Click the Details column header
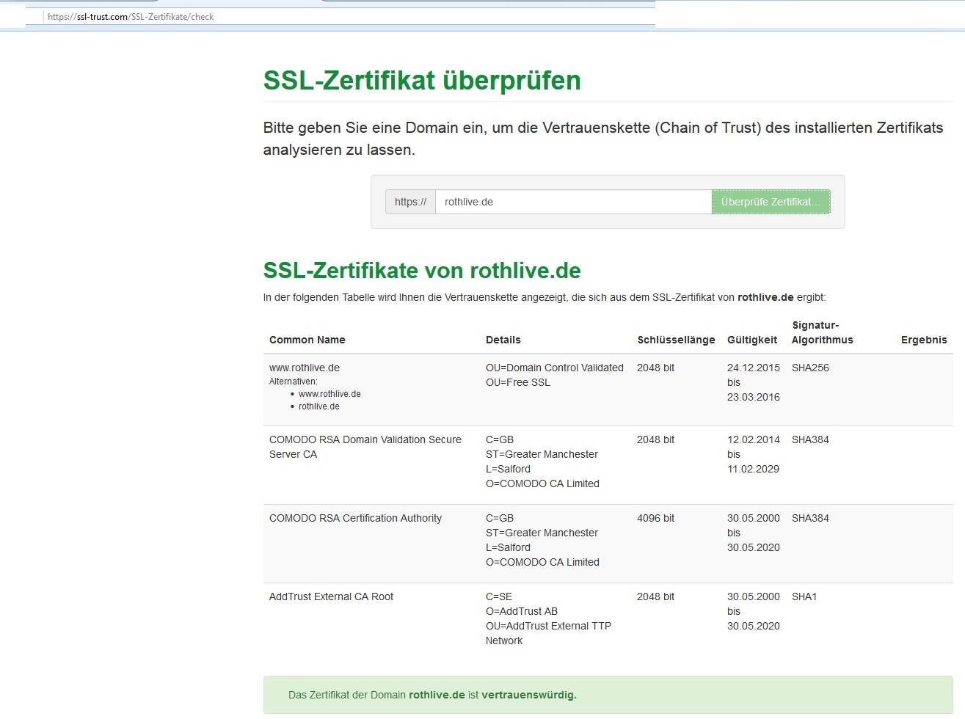 click(x=503, y=340)
